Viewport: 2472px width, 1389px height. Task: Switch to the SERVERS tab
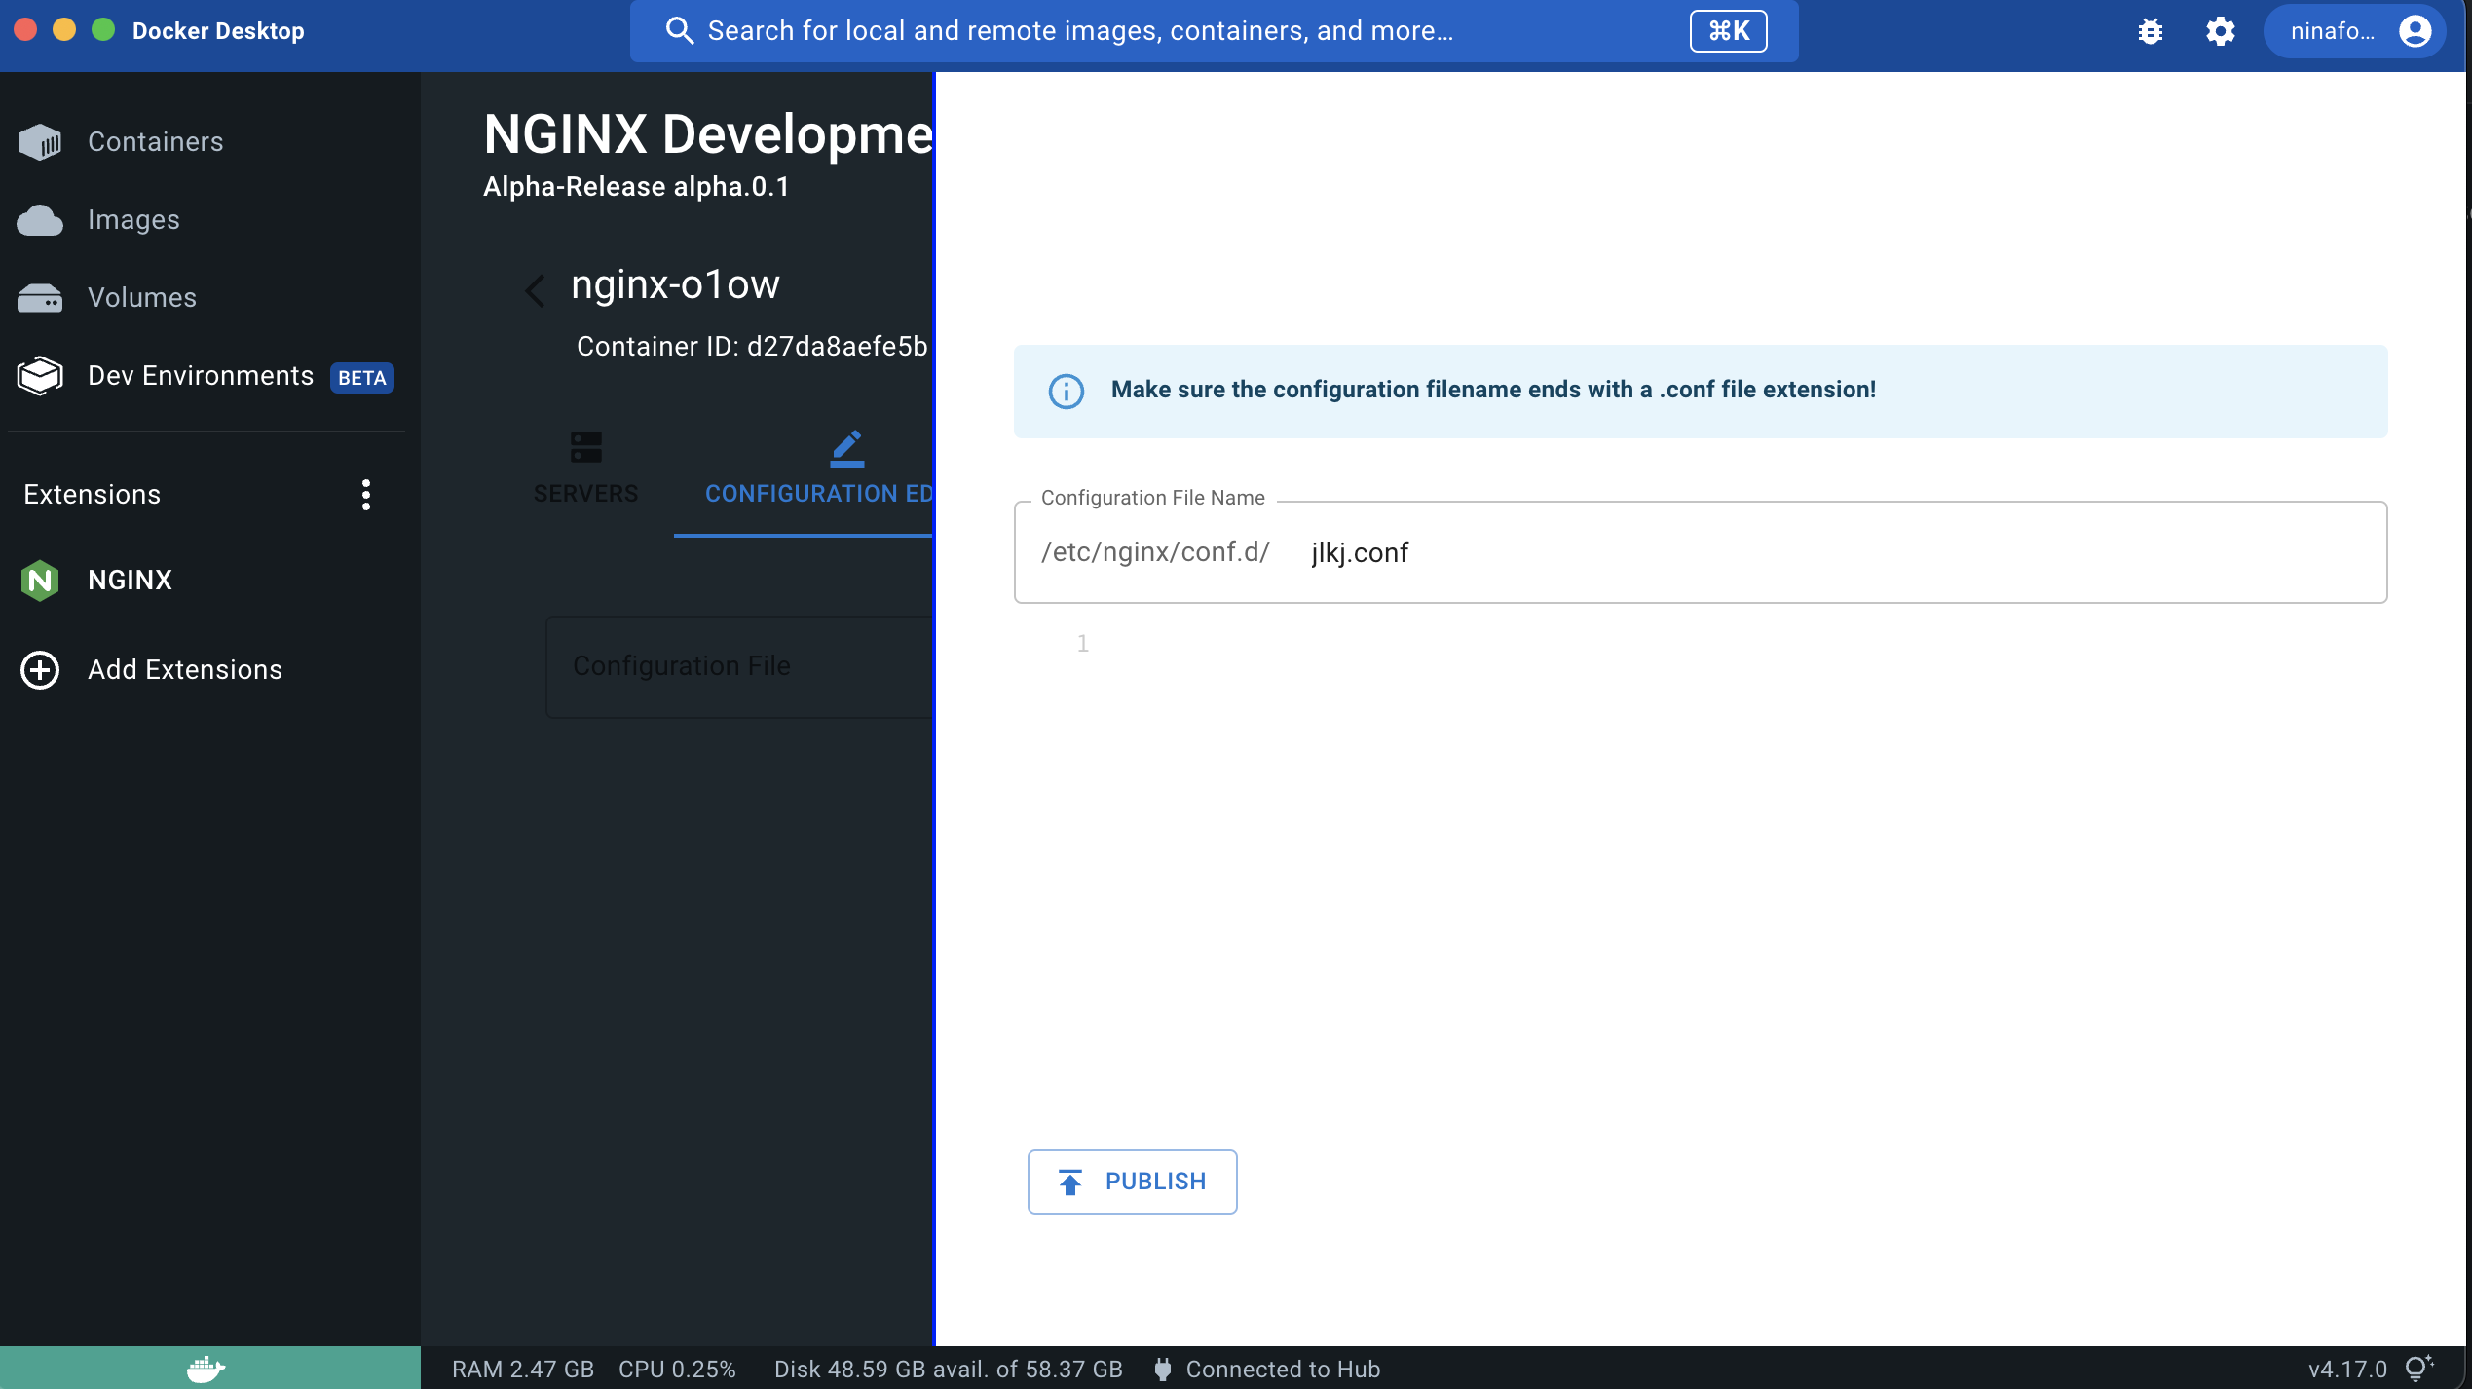pos(586,468)
